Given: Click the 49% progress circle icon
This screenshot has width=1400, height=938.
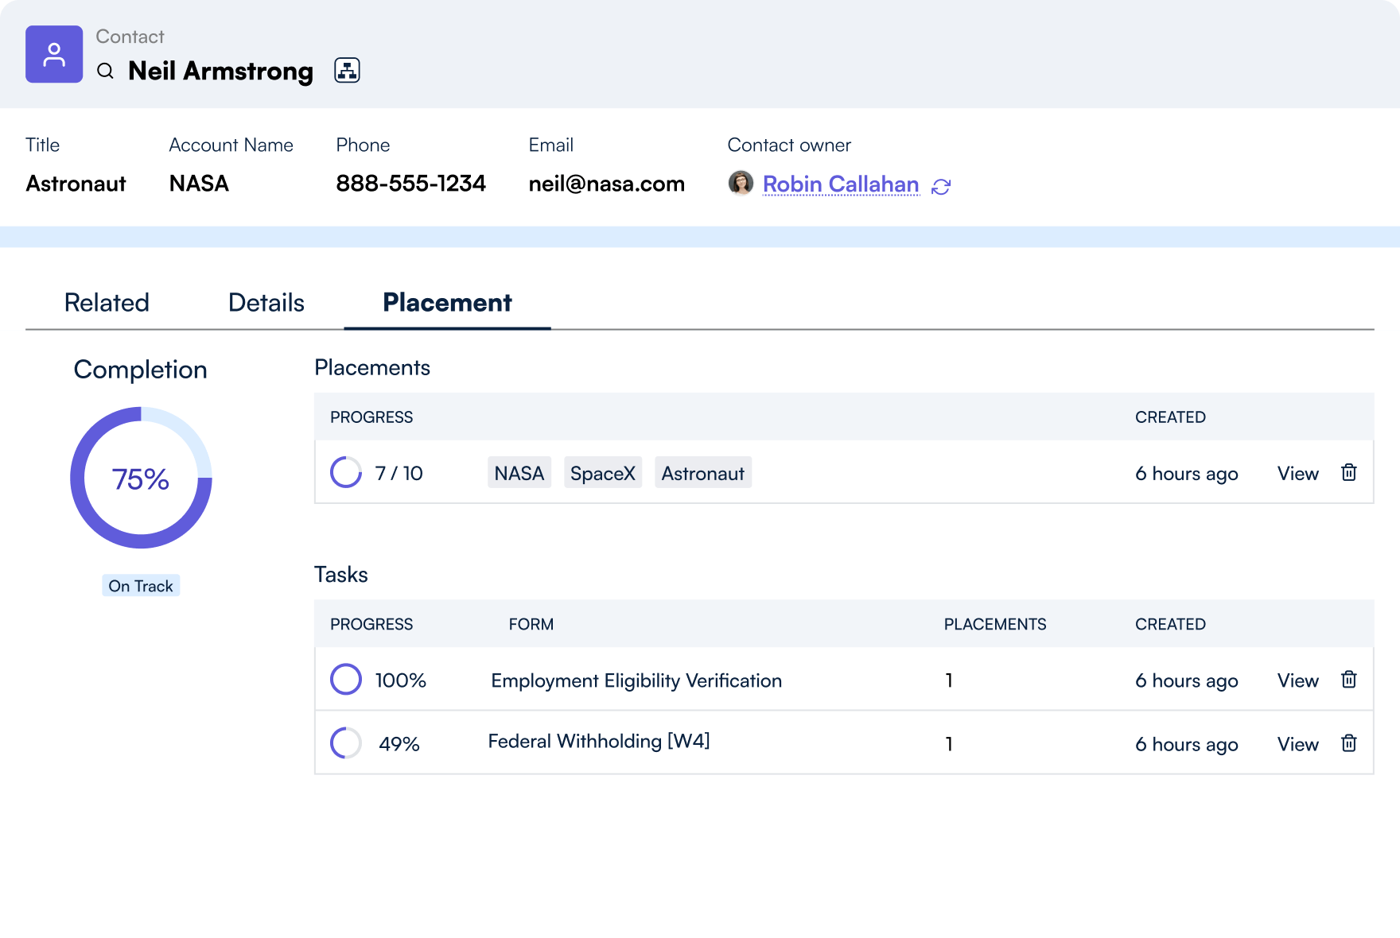Looking at the screenshot, I should click(x=346, y=742).
